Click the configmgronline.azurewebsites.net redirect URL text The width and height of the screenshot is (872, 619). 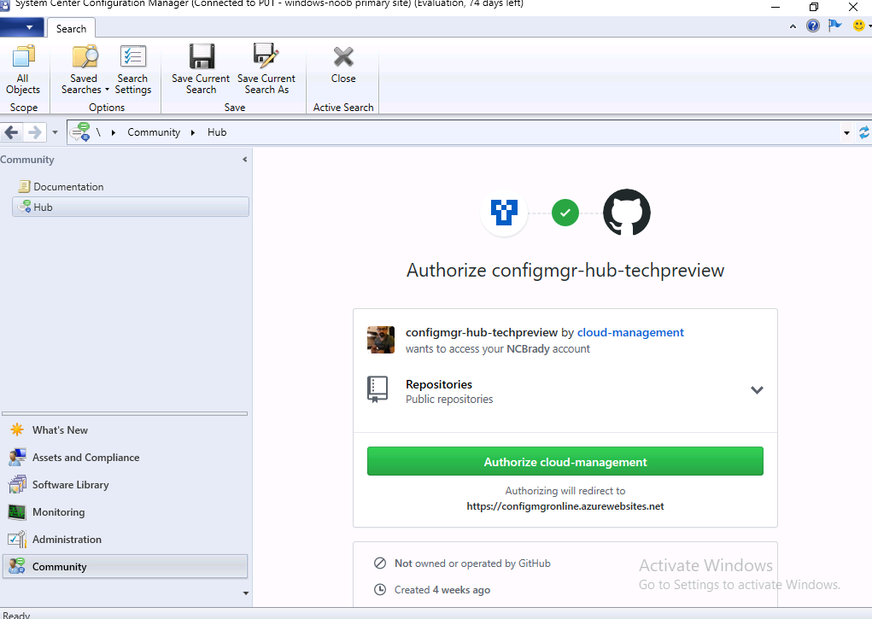[565, 506]
